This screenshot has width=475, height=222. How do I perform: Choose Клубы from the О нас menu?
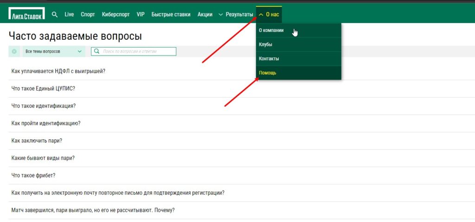point(299,44)
